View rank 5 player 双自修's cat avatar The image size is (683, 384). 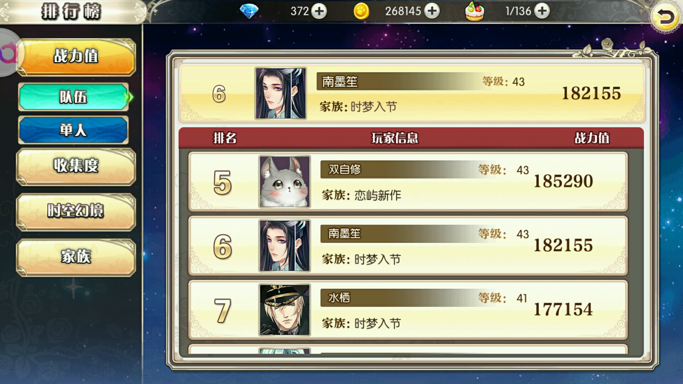pyautogui.click(x=285, y=182)
